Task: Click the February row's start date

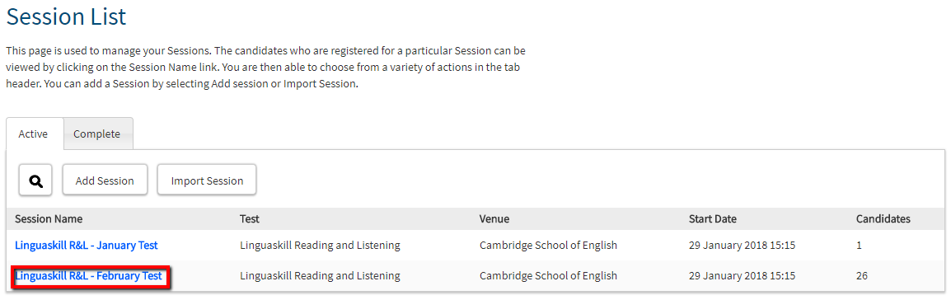Action: tap(742, 276)
